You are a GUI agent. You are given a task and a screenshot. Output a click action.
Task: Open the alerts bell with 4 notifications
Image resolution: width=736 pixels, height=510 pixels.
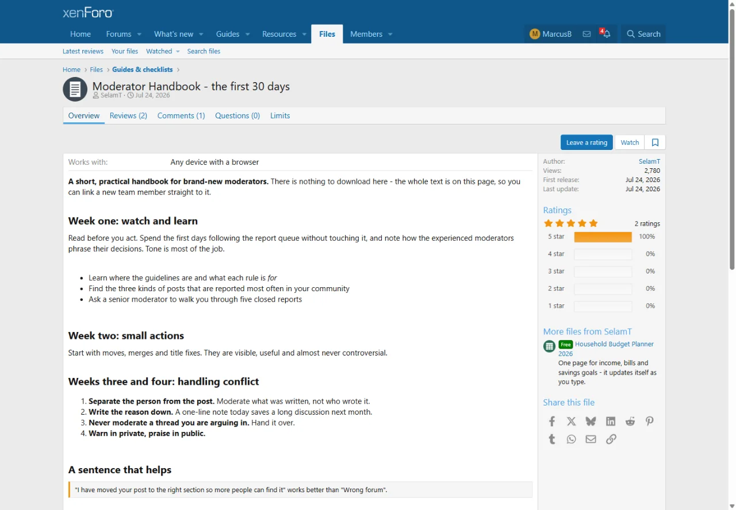607,34
